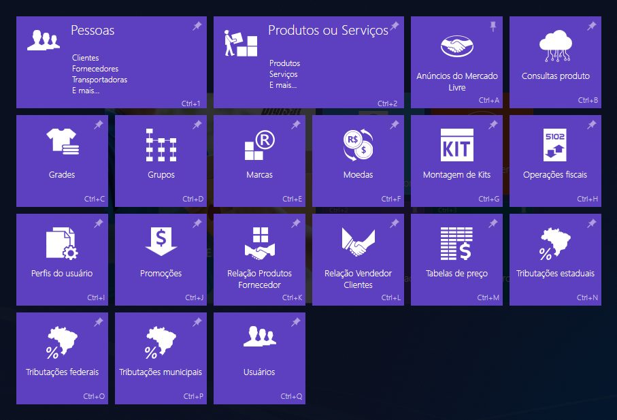Open the Relação Vendedor Clientes handshake icon
Viewport: 617px width, 420px height.
[x=358, y=242]
